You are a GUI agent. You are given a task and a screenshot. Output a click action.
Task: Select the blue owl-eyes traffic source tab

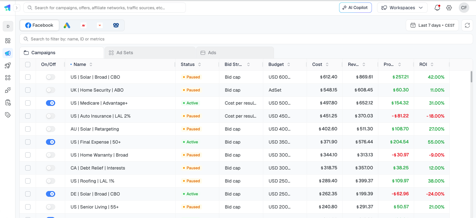click(x=116, y=25)
